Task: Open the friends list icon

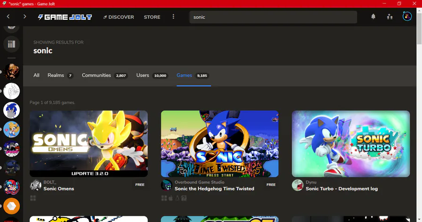Action: pos(390,17)
